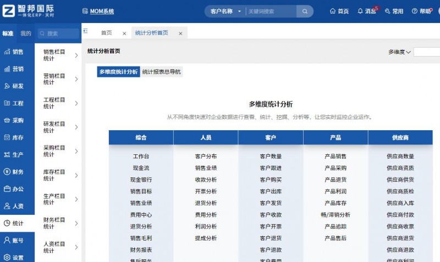Click the sidebar menu search box
440x262 pixels.
tap(58, 34)
